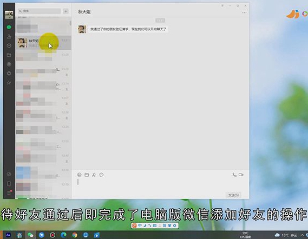The height and width of the screenshot is (239, 308).
Task: Click the friend verification message bubble
Action: pyautogui.click(x=128, y=29)
